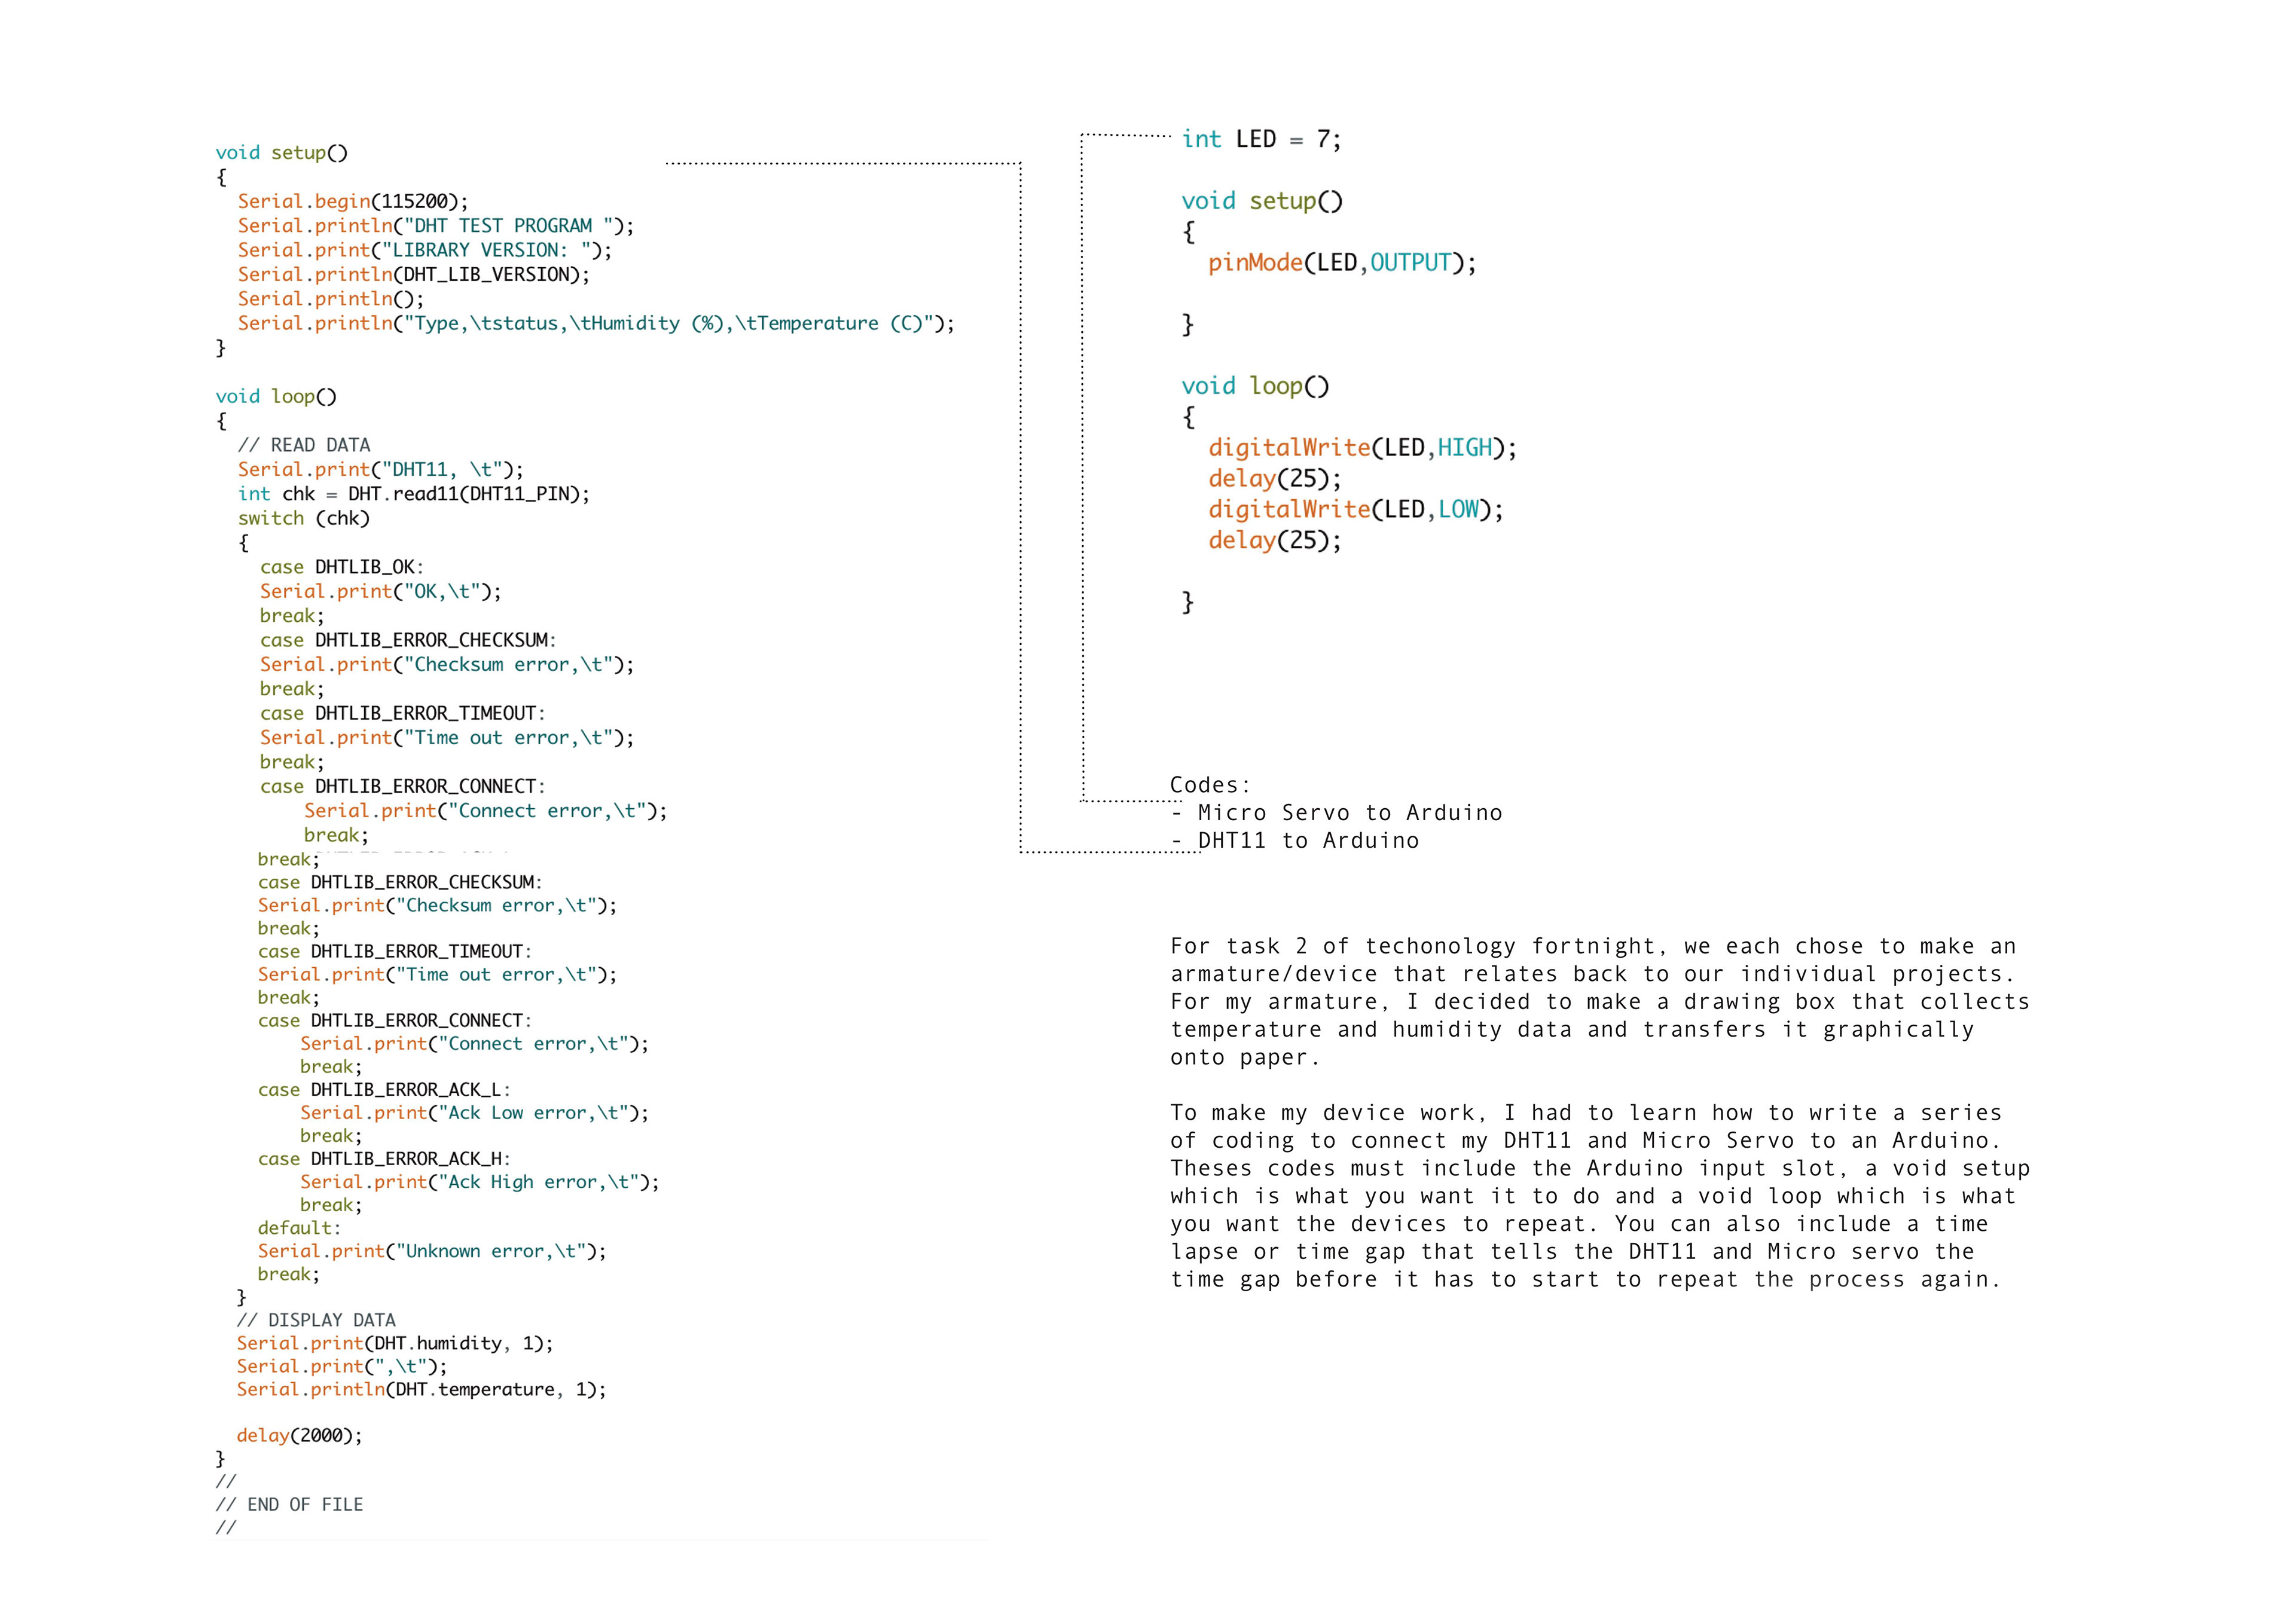Select the line Serial.print(DHT.humidity, 1);
Screen dimensions: 2296x1623
[x=395, y=1343]
